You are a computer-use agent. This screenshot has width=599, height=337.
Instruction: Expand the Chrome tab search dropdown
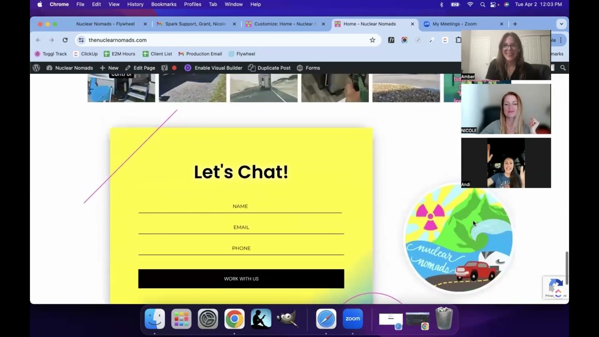coord(561,24)
